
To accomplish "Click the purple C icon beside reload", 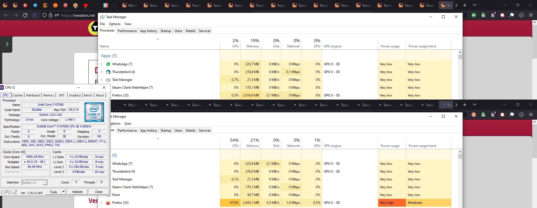I will pos(35,15).
